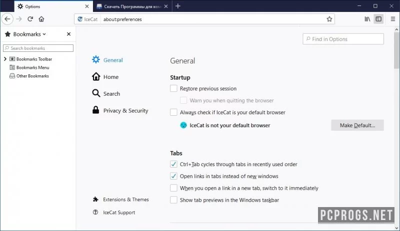Open the home page icon in toolbar
400x231 pixels.
click(x=41, y=19)
